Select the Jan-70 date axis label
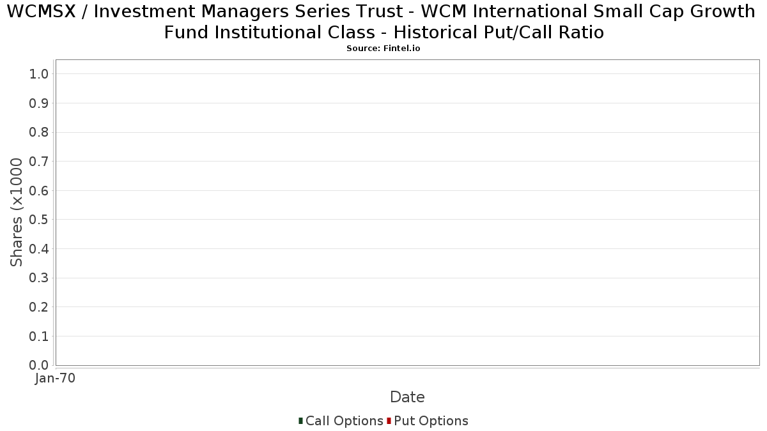767x431 pixels. pyautogui.click(x=55, y=379)
